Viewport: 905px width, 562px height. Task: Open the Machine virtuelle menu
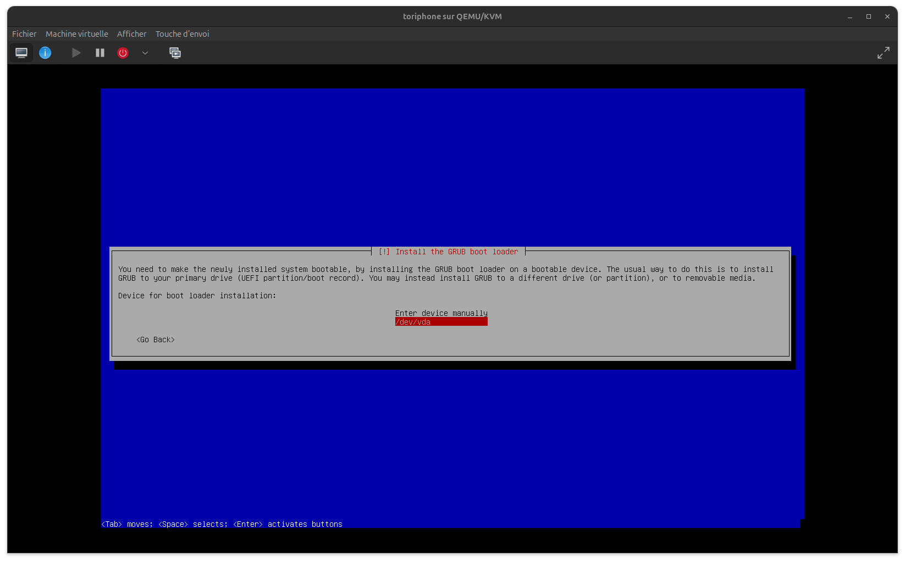(77, 34)
